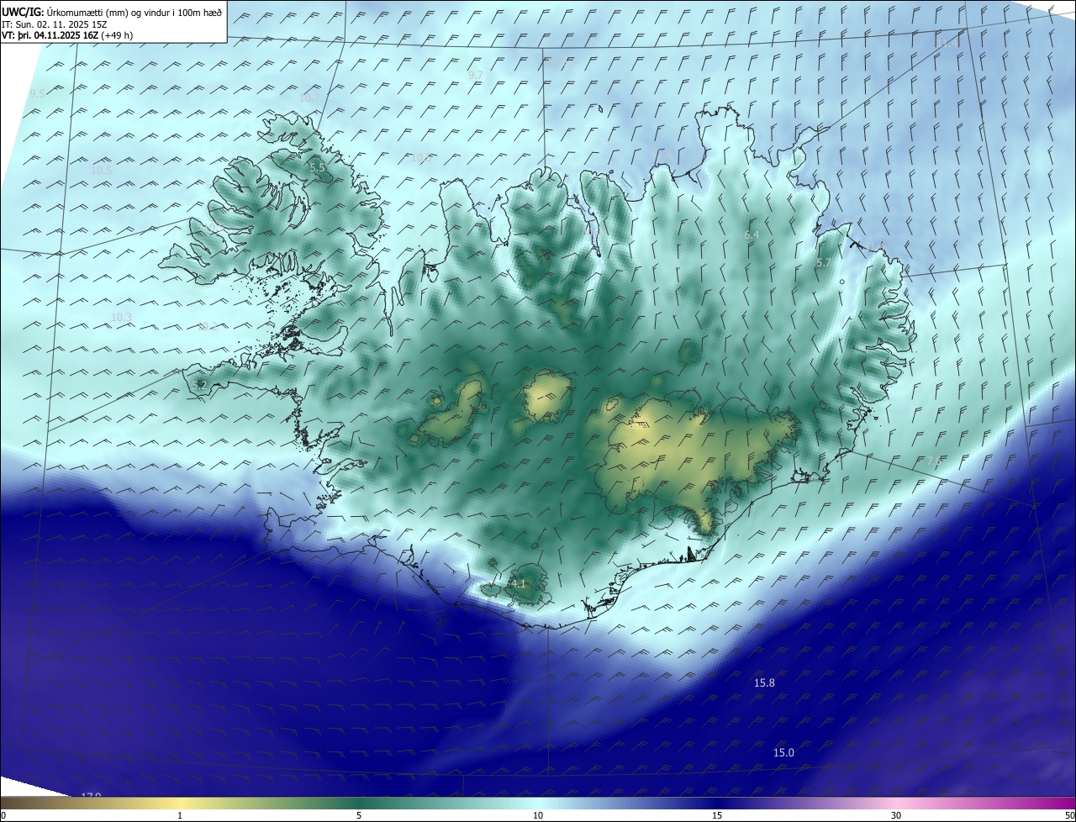The image size is (1076, 822).
Task: Click the colorbar tick label 15
Action: 717,816
